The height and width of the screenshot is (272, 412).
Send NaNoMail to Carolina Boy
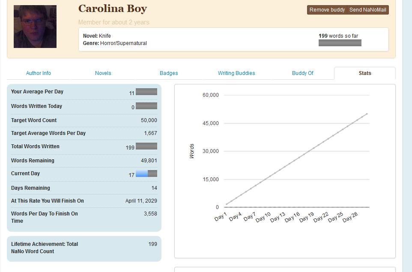[368, 10]
